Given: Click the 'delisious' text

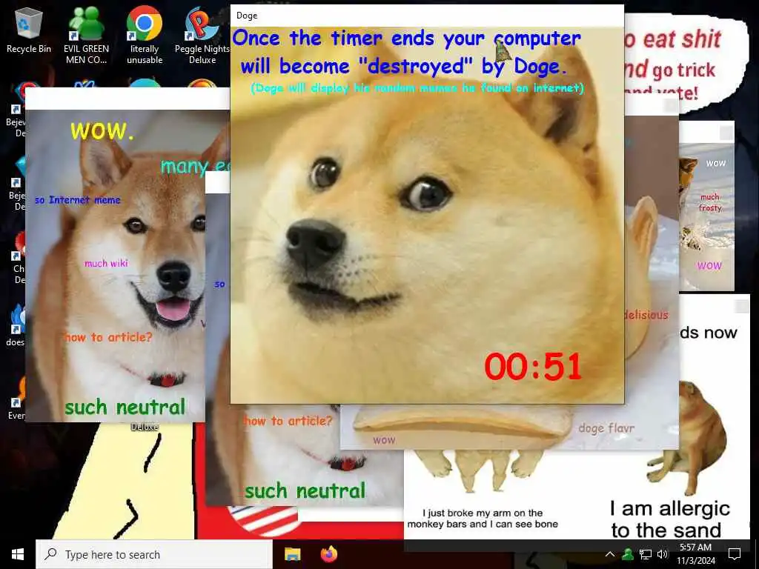Looking at the screenshot, I should 646,315.
